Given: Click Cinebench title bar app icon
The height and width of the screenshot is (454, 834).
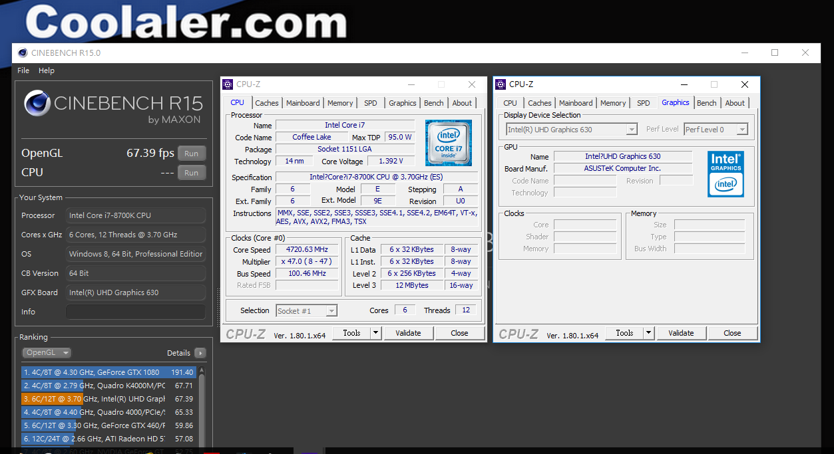Looking at the screenshot, I should coord(23,53).
